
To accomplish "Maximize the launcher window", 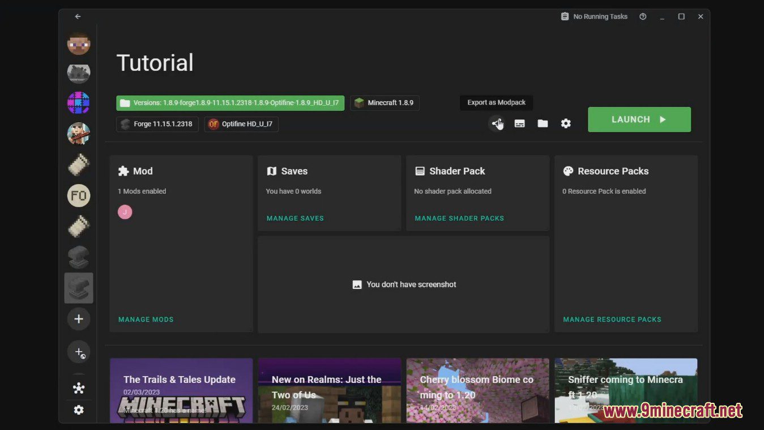I will pos(681,16).
